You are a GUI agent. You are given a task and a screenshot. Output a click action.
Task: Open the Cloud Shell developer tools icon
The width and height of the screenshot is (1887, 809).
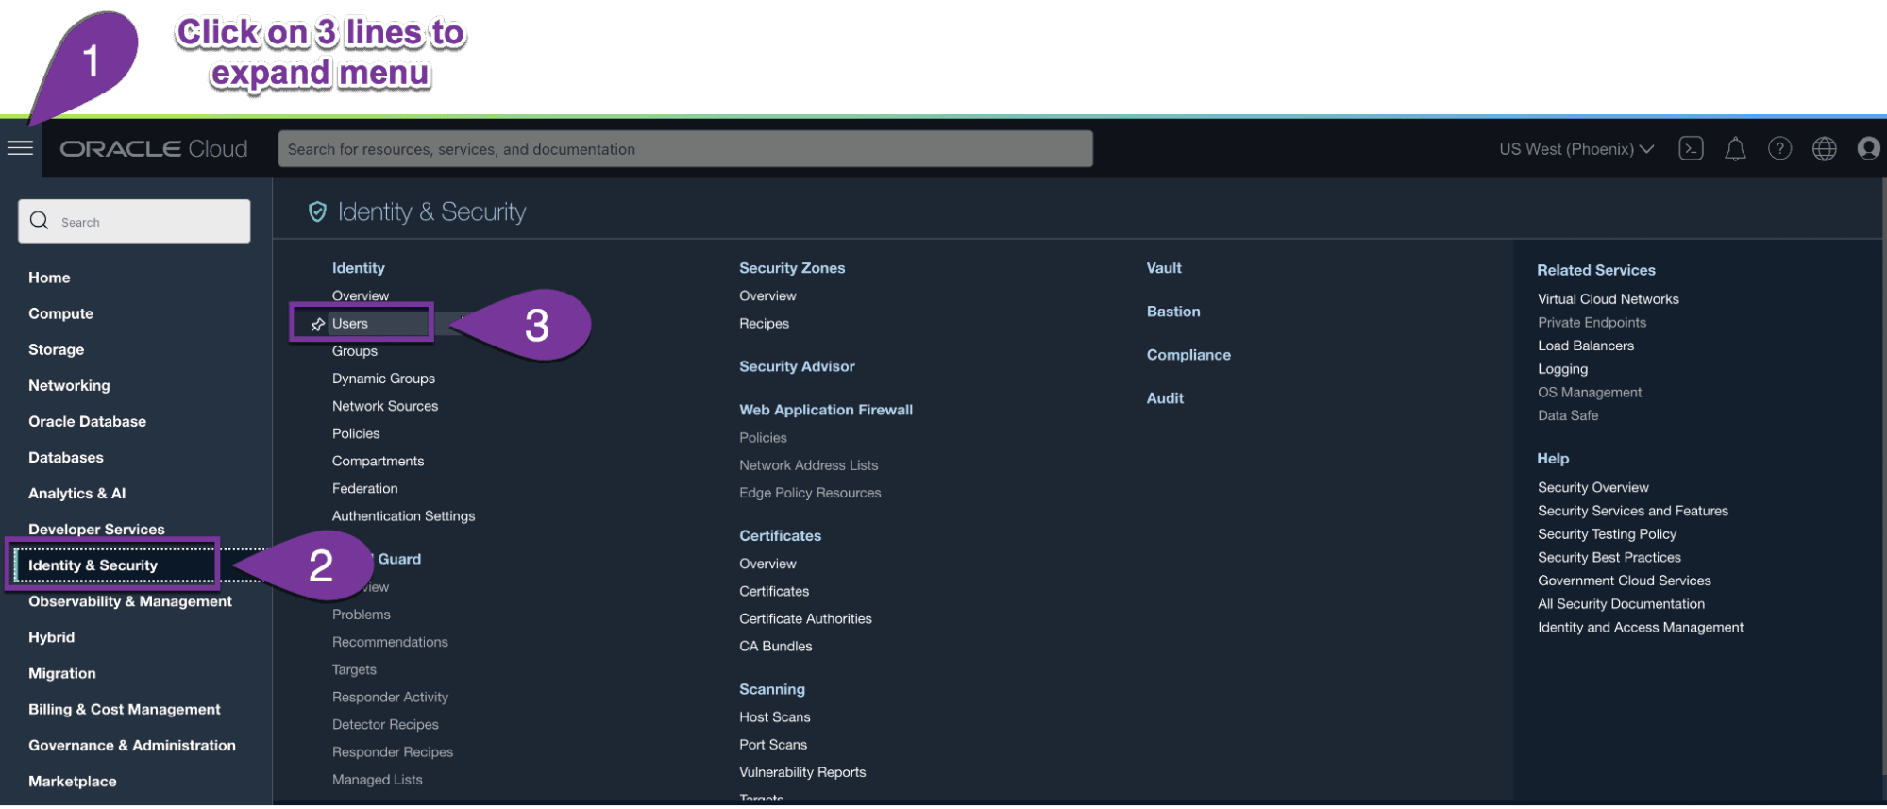coord(1691,148)
